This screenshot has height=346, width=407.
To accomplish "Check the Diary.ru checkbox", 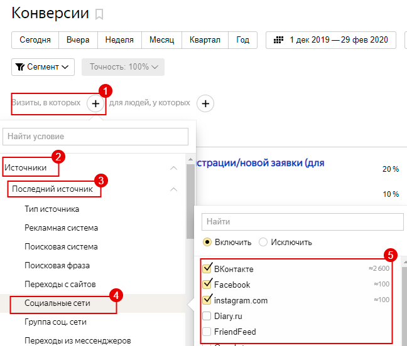I will point(207,316).
